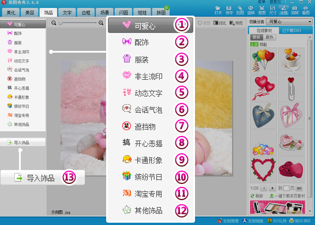Click the zoom-out magnifier icon
The height and width of the screenshot is (225, 315).
(54, 23)
